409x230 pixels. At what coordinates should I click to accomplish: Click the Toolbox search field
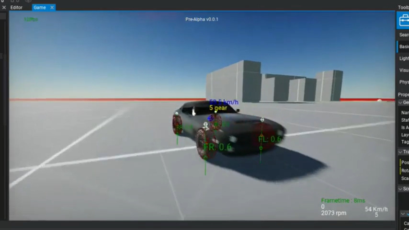point(404,34)
